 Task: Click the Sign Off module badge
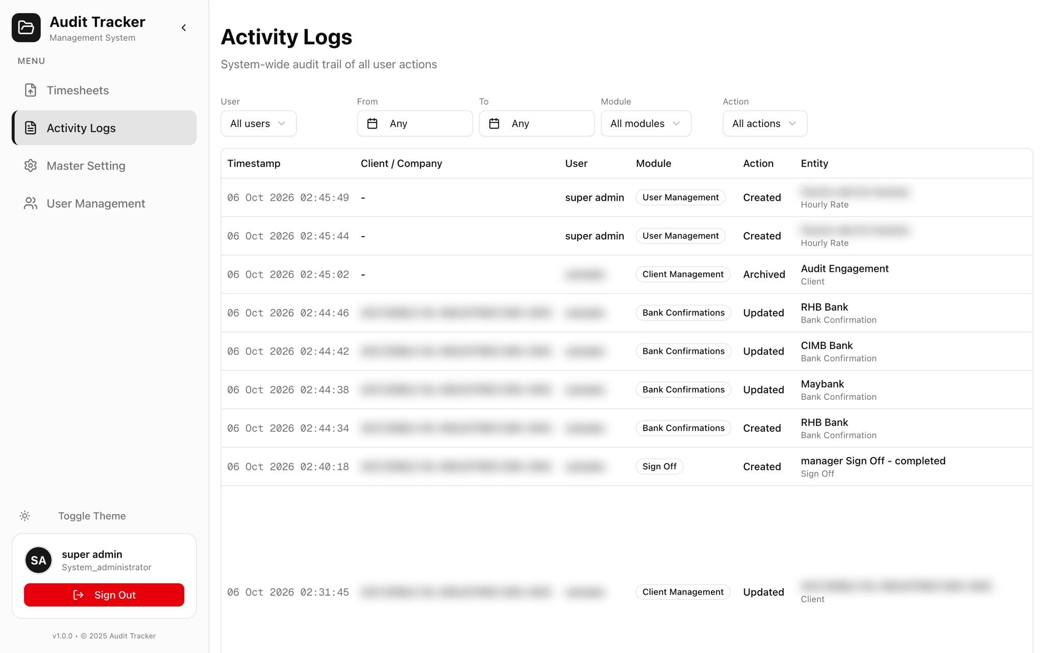(x=659, y=466)
